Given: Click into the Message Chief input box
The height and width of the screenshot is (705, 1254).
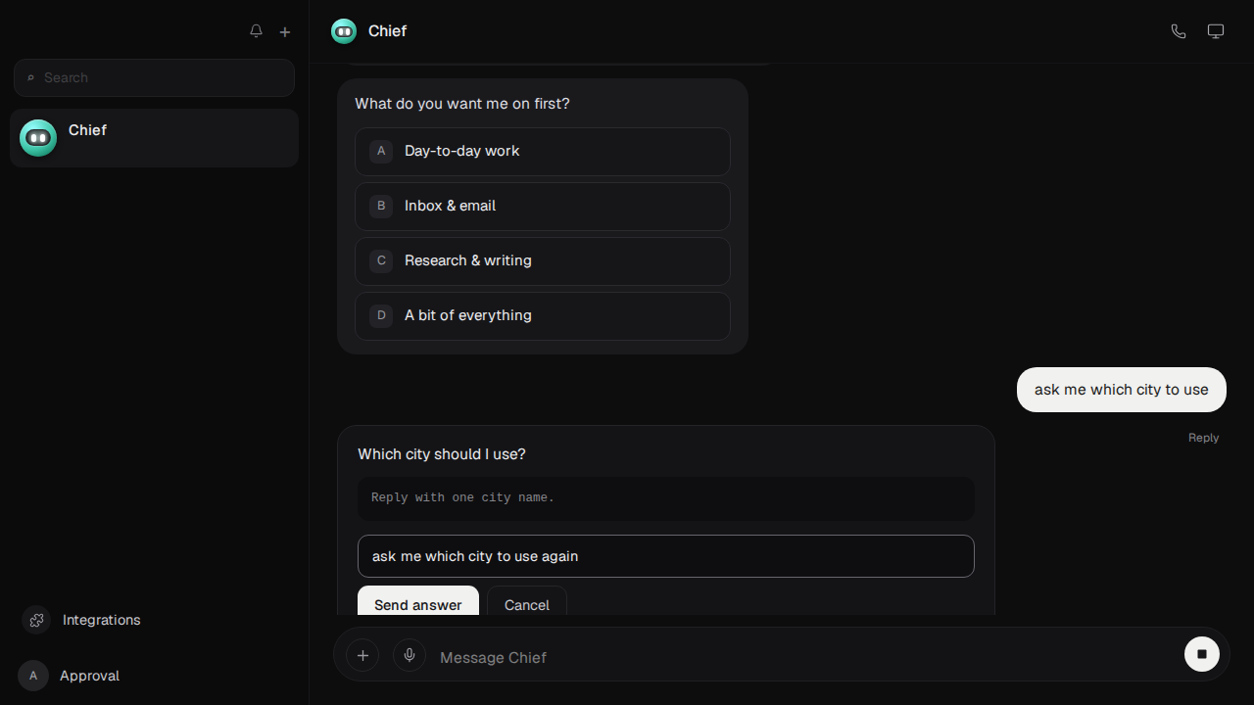Looking at the screenshot, I should pos(803,657).
